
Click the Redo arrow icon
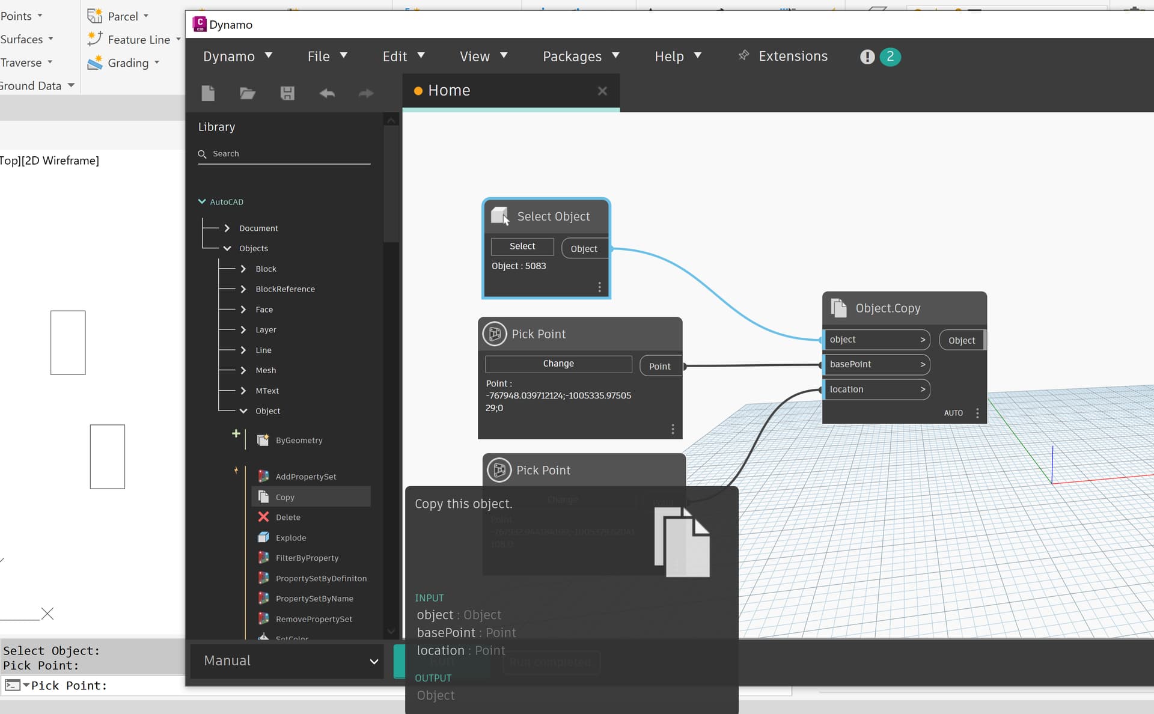(x=366, y=93)
